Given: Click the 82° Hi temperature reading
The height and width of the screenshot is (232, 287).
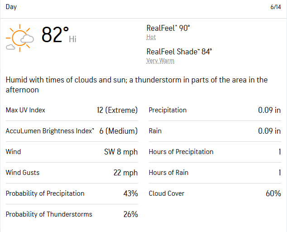Looking at the screenshot, I should pos(59,35).
